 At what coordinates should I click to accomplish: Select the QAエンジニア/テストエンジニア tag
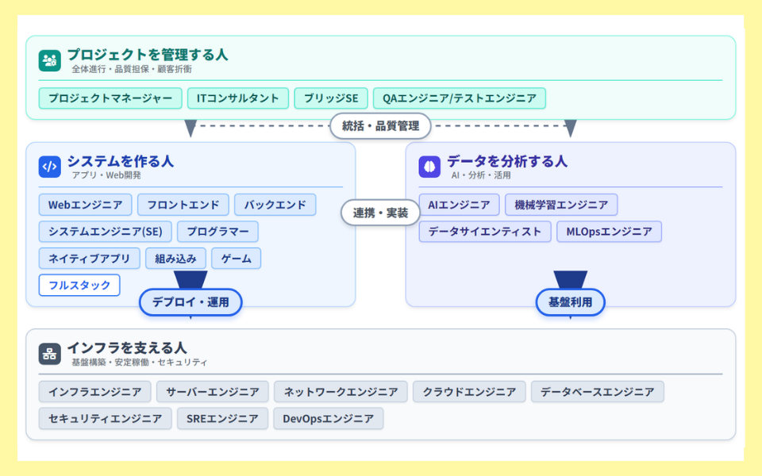click(x=459, y=98)
